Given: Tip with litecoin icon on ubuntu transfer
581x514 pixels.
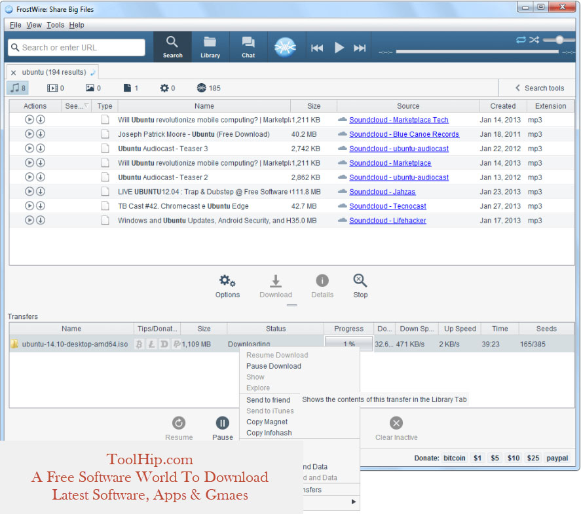Looking at the screenshot, I should pyautogui.click(x=151, y=344).
